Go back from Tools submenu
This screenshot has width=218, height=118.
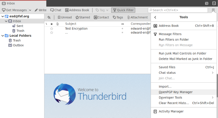coord(155,17)
